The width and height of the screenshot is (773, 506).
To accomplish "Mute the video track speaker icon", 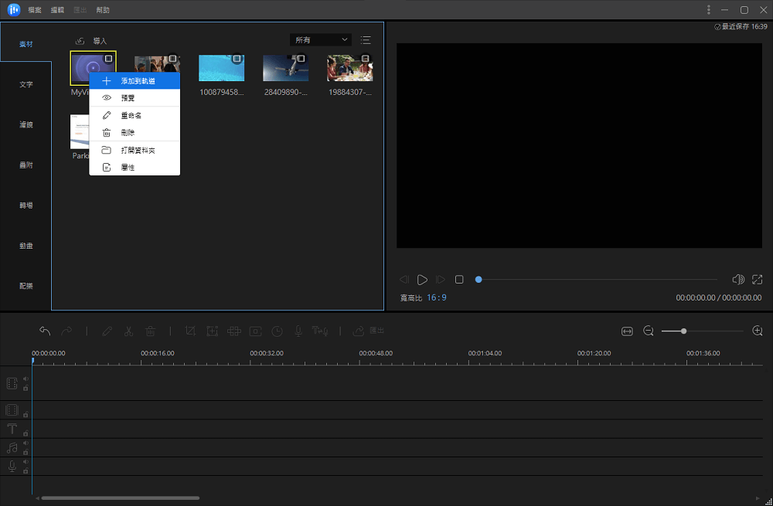I will (26, 379).
